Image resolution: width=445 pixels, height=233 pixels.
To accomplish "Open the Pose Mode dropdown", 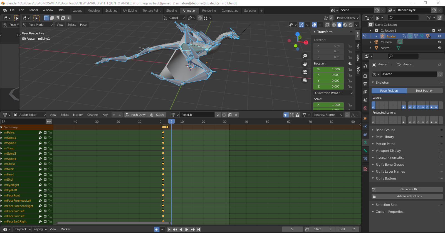I will [38, 25].
